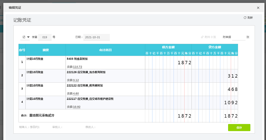The height and width of the screenshot is (140, 266).
Task: Click the 借方金额 column header
Action: 168,47
